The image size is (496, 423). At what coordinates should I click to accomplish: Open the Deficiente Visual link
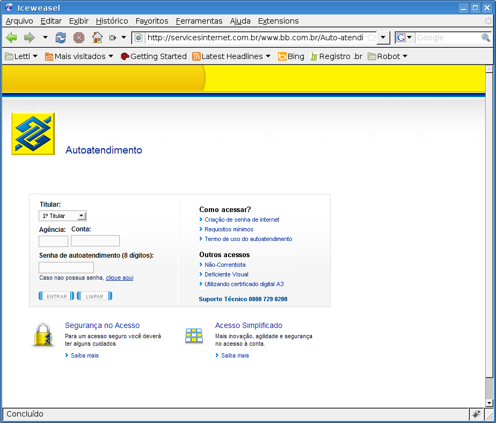click(227, 274)
